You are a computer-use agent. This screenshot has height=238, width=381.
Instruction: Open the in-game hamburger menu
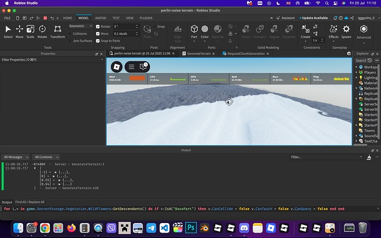[x=131, y=67]
